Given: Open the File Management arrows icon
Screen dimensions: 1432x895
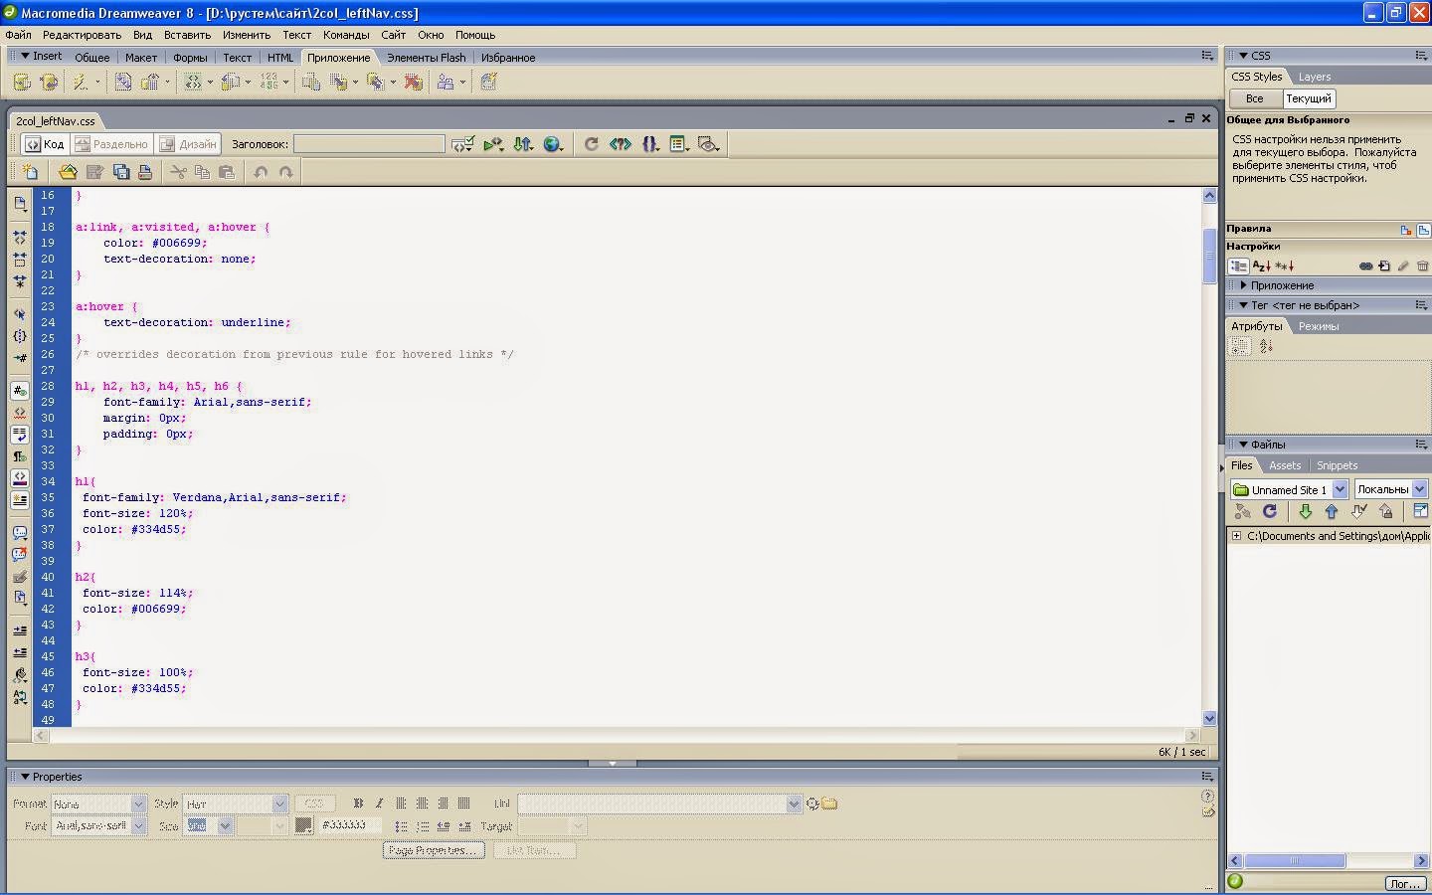Looking at the screenshot, I should (524, 144).
